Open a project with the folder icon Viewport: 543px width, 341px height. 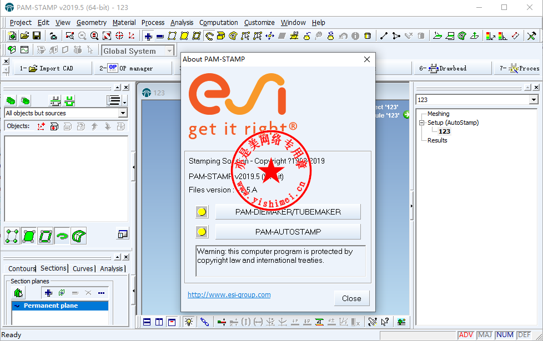(24, 35)
